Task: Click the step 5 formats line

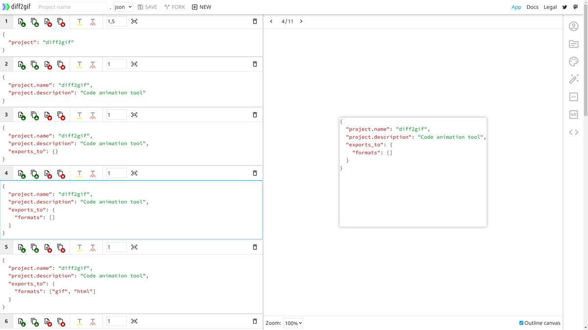Action: pos(55,291)
